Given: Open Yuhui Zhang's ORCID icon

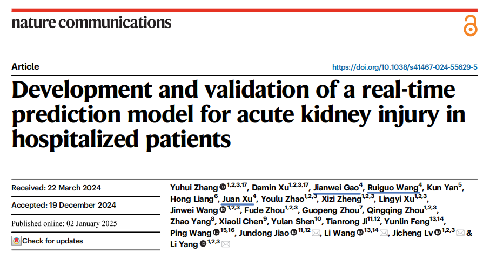Looking at the screenshot, I should coord(223,188).
